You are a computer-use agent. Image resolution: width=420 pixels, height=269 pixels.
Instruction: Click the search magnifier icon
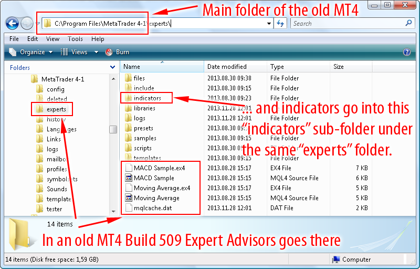408,23
